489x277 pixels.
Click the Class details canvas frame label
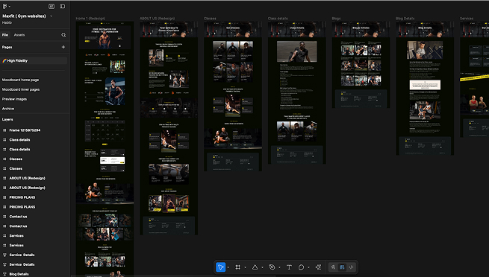coord(278,19)
